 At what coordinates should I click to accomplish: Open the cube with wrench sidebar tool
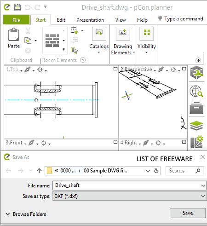(x=196, y=72)
